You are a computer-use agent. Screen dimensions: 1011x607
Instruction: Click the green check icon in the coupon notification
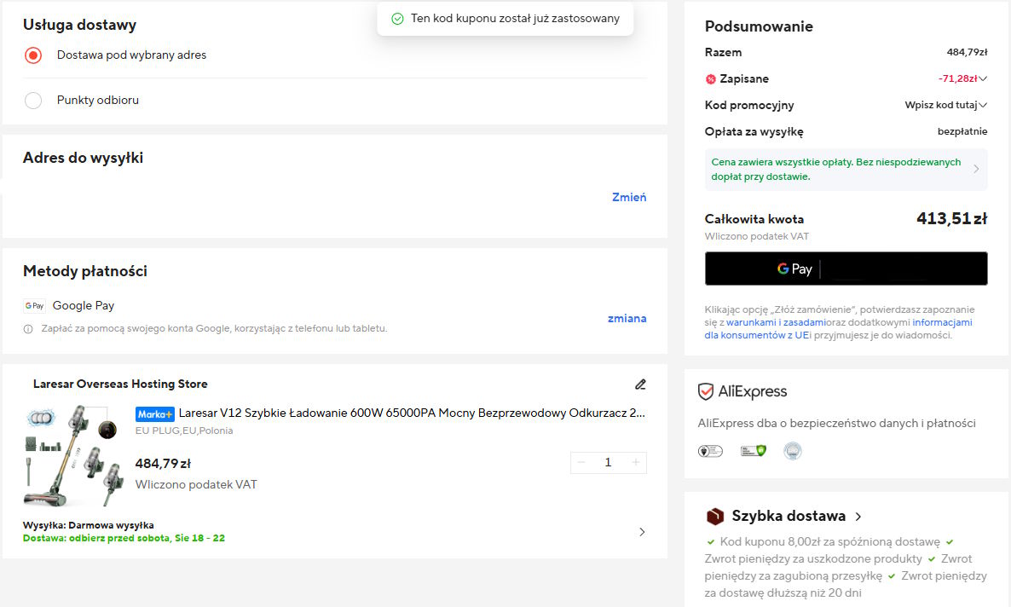(x=397, y=20)
